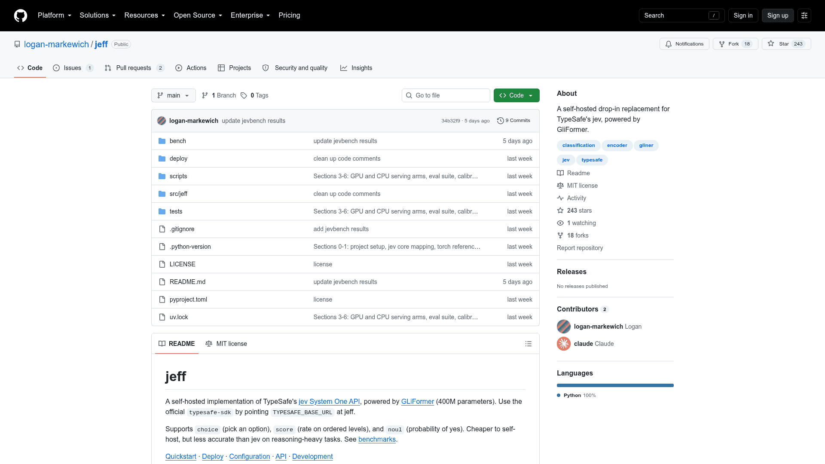Viewport: 825px width, 464px height.
Task: Click the commit history clock icon
Action: tap(500, 121)
